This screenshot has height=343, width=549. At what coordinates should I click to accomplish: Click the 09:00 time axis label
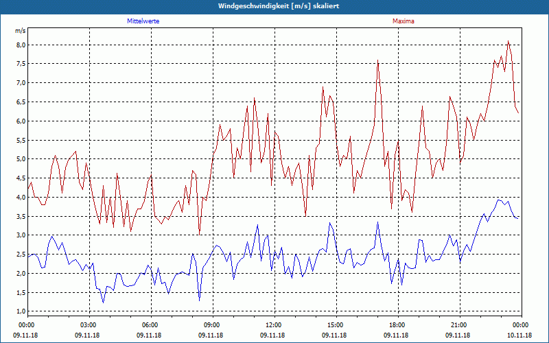coord(213,325)
